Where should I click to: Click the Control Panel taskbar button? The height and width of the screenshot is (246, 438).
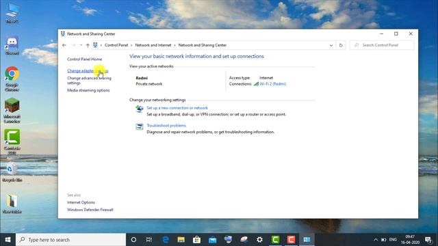click(x=307, y=240)
